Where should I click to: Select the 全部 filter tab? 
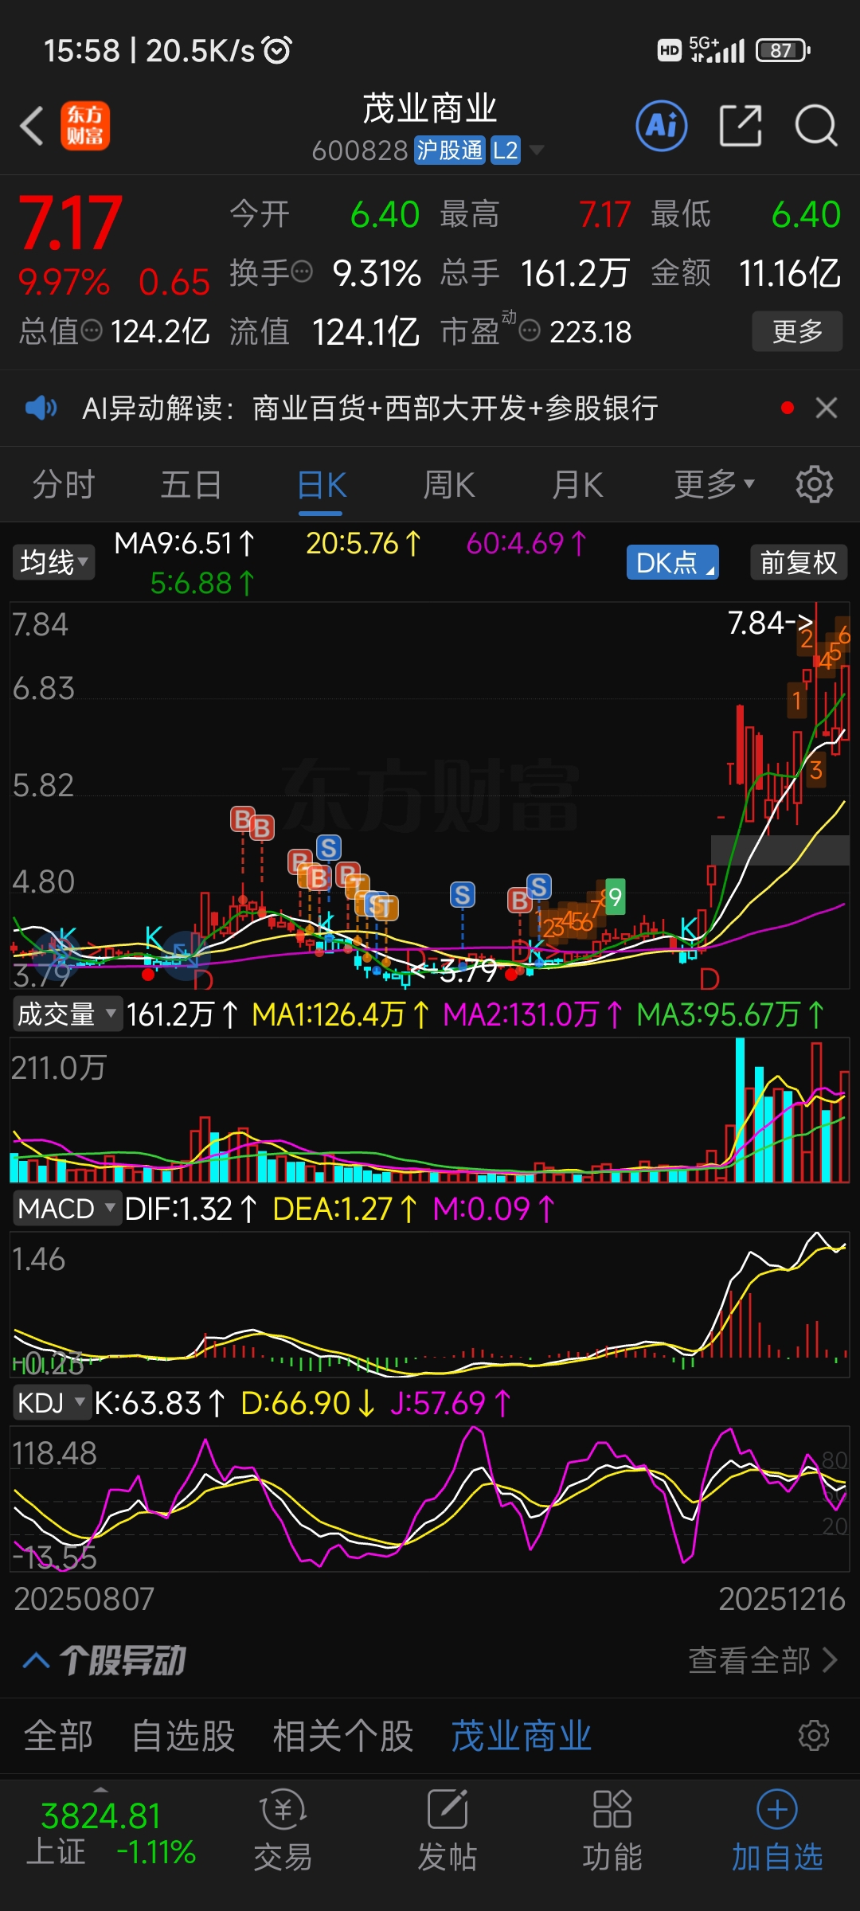(58, 1736)
